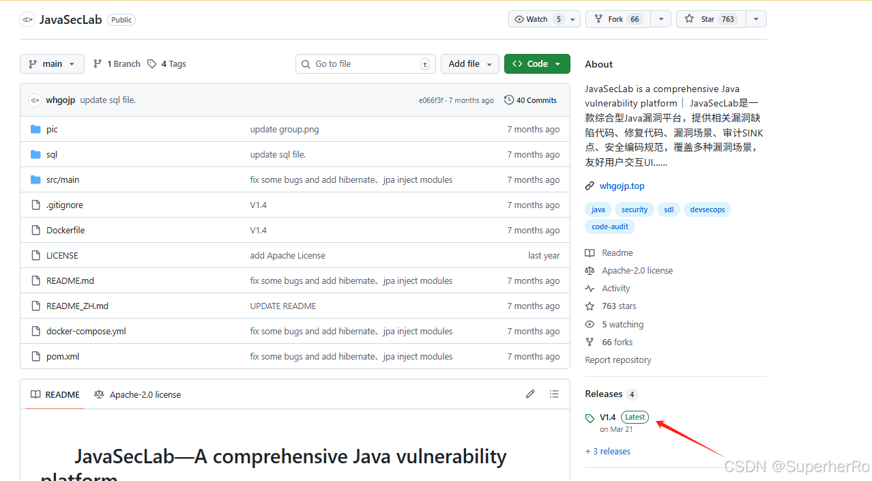
Task: Click the README_ZH.md file icon
Action: click(36, 306)
